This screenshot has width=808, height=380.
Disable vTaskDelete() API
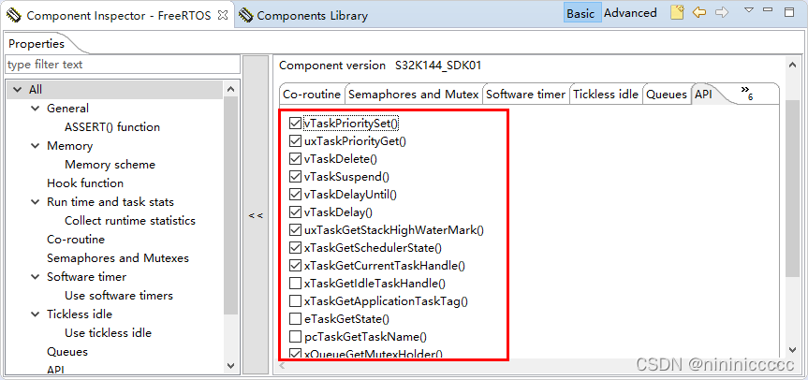(x=295, y=159)
